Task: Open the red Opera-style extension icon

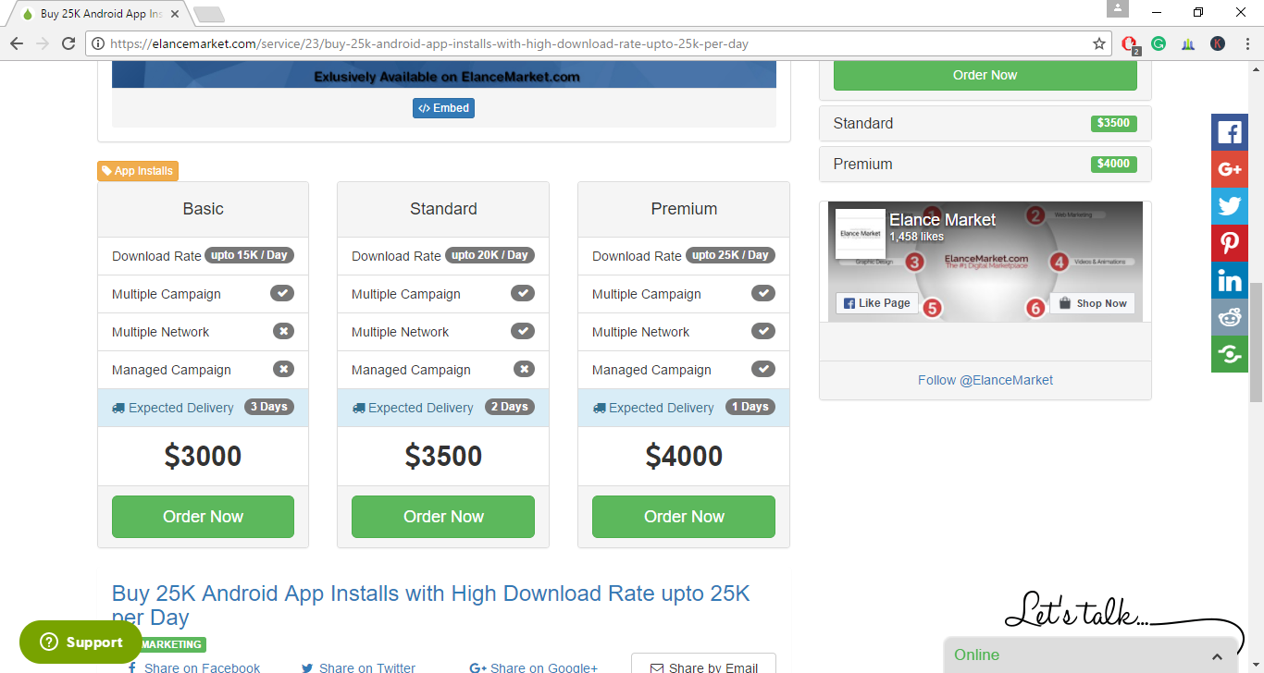Action: point(1130,43)
